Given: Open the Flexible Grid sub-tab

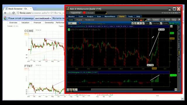Looking at the screenshot, I should click(x=90, y=20).
